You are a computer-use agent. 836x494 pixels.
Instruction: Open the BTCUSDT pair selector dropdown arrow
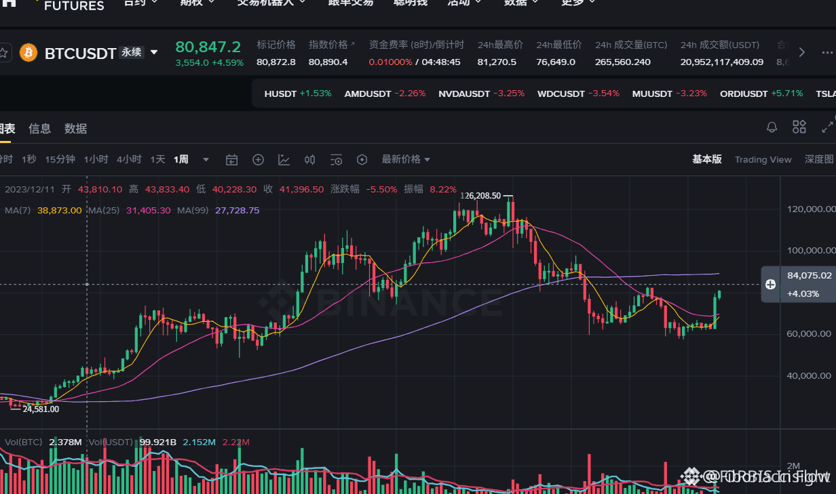point(154,52)
